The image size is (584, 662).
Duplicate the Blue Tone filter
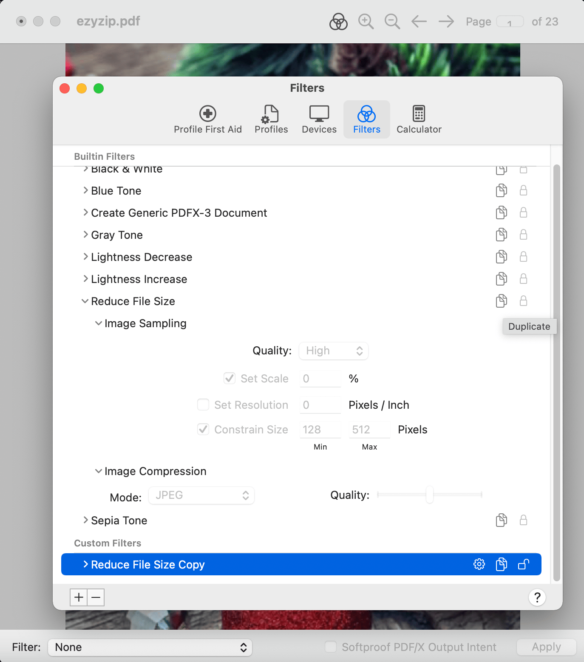pyautogui.click(x=501, y=190)
